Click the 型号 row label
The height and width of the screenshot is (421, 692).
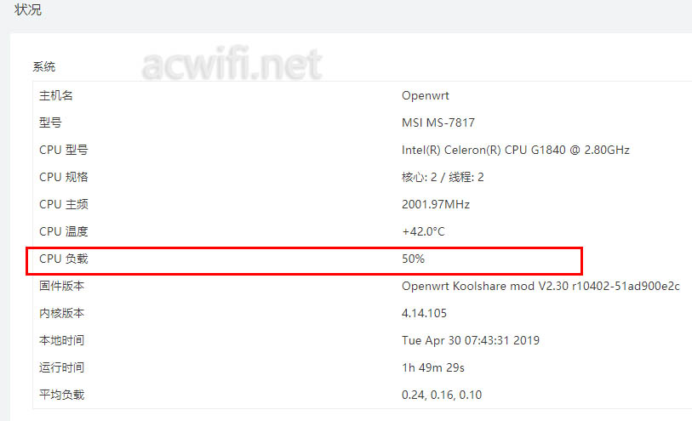50,122
